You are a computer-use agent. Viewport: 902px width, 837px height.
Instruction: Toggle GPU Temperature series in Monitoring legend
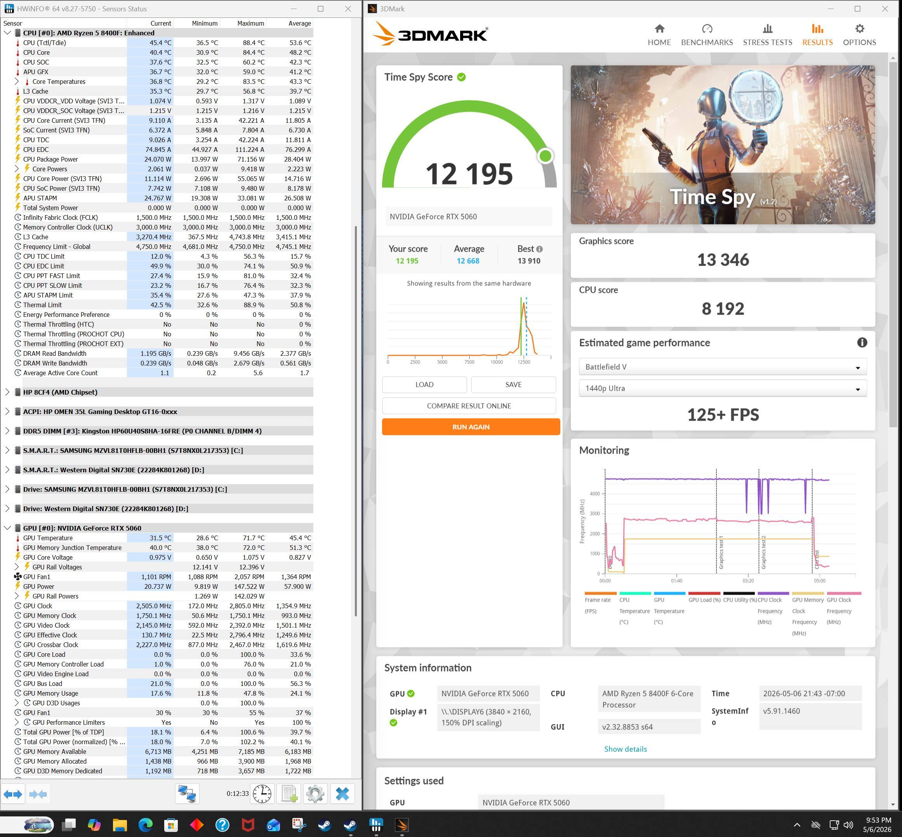point(669,608)
